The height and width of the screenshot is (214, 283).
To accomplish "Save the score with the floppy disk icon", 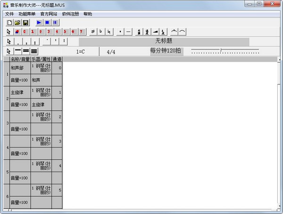I will coord(26,22).
